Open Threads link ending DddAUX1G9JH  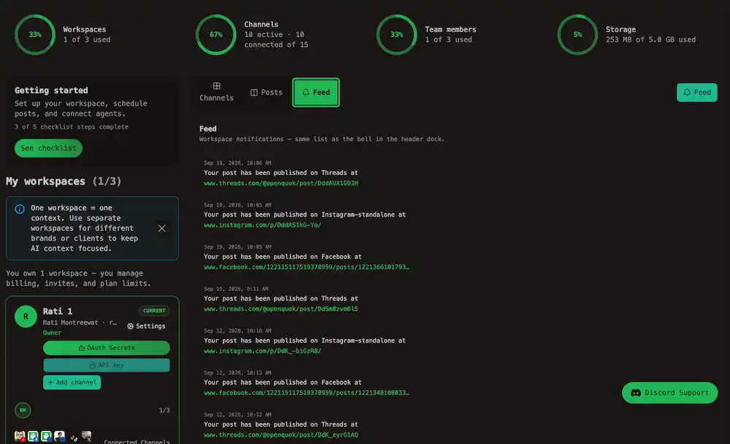(x=281, y=183)
